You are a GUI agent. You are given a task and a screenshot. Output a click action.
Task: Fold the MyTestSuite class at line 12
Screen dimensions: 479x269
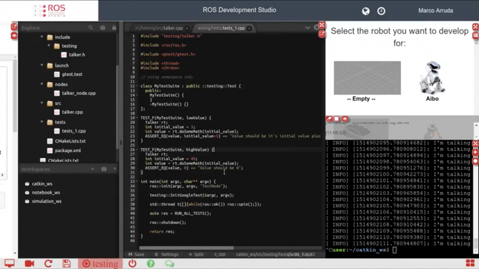tap(137, 86)
